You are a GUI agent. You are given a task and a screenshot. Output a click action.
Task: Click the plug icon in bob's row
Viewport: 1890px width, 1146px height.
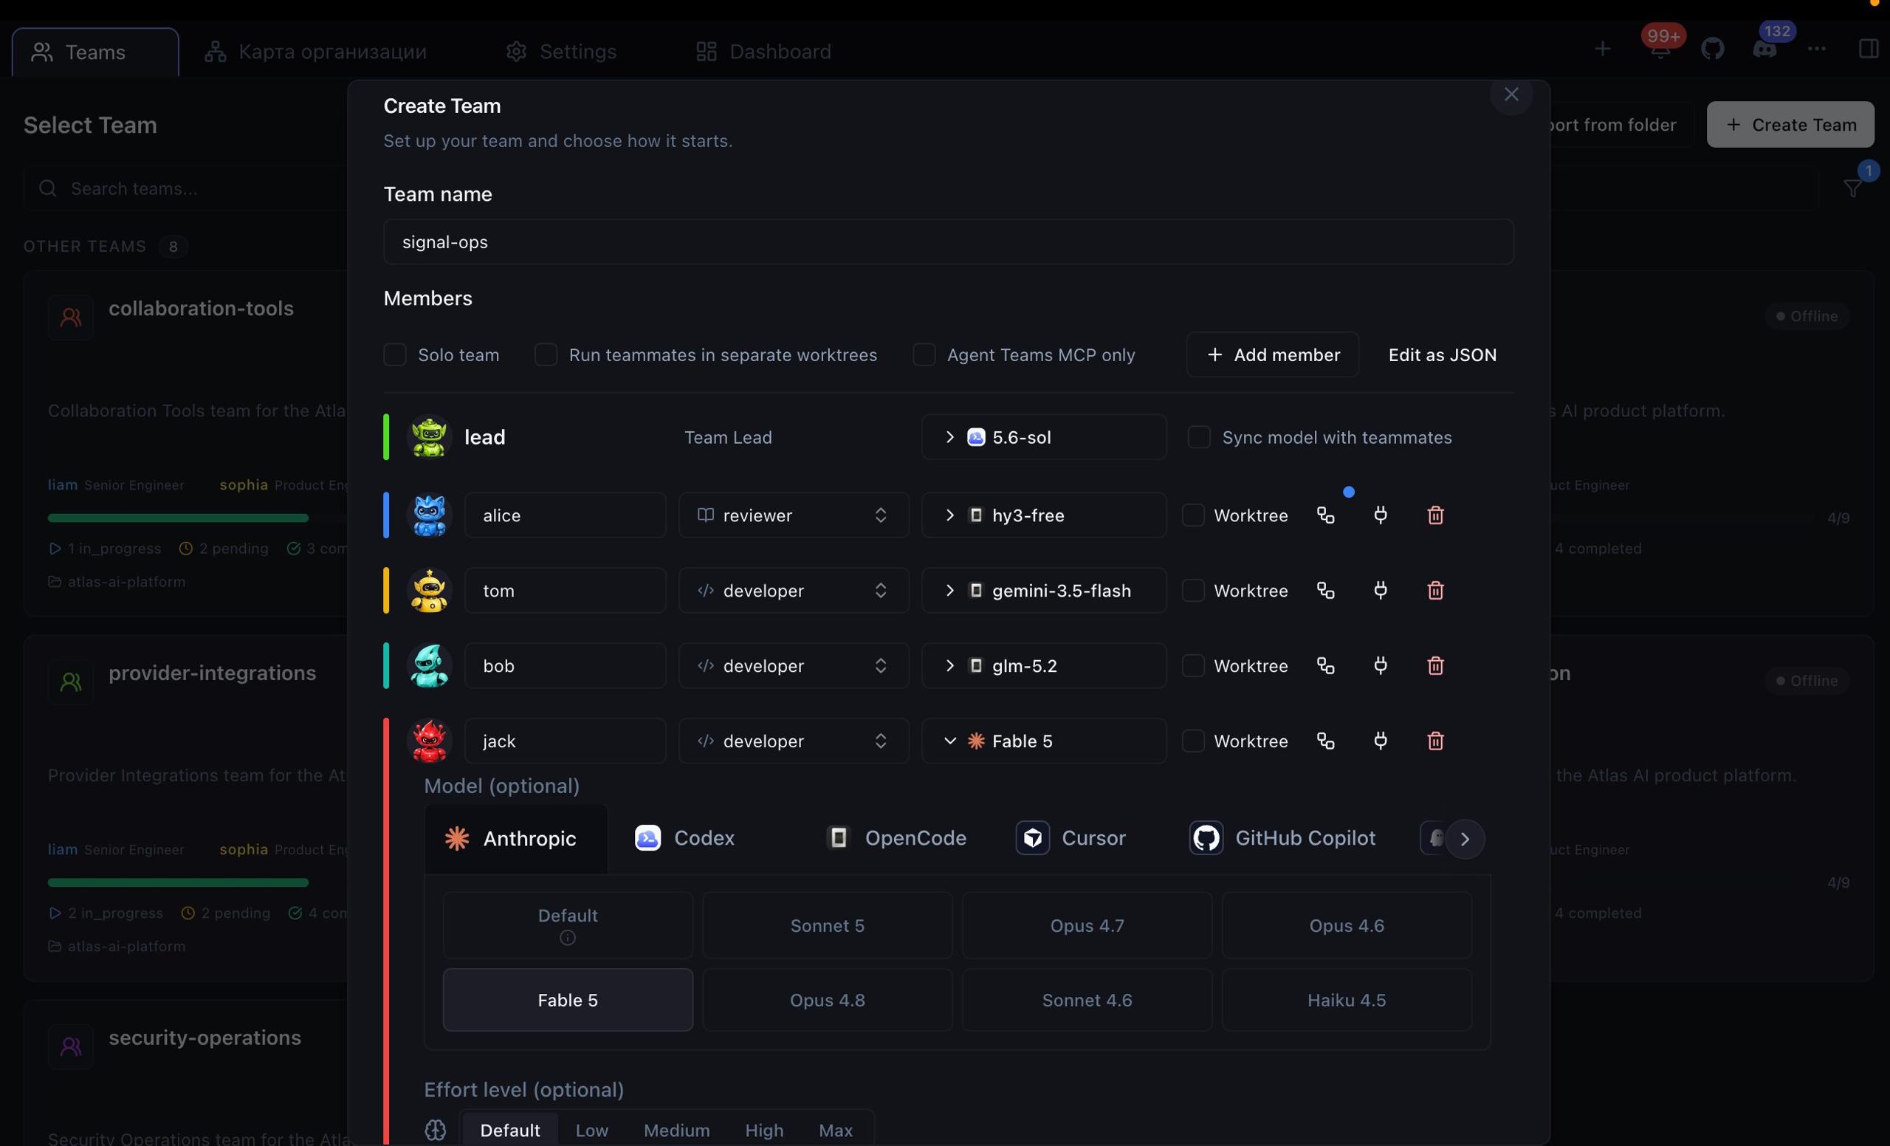(x=1380, y=665)
